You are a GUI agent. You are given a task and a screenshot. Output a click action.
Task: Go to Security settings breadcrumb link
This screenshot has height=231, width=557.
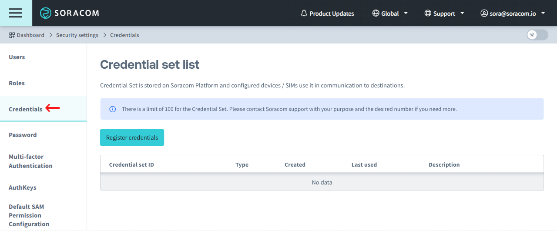(x=77, y=35)
